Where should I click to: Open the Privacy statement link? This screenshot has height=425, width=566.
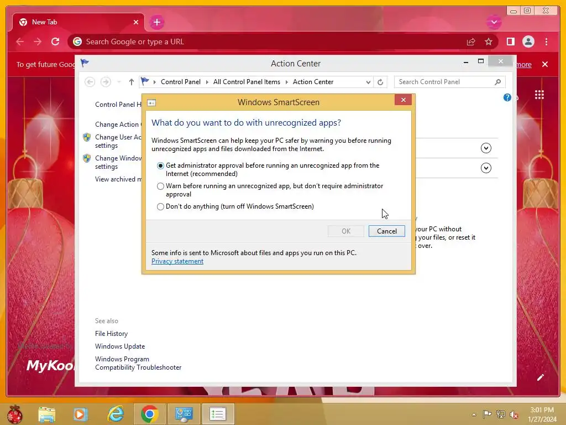point(177,261)
